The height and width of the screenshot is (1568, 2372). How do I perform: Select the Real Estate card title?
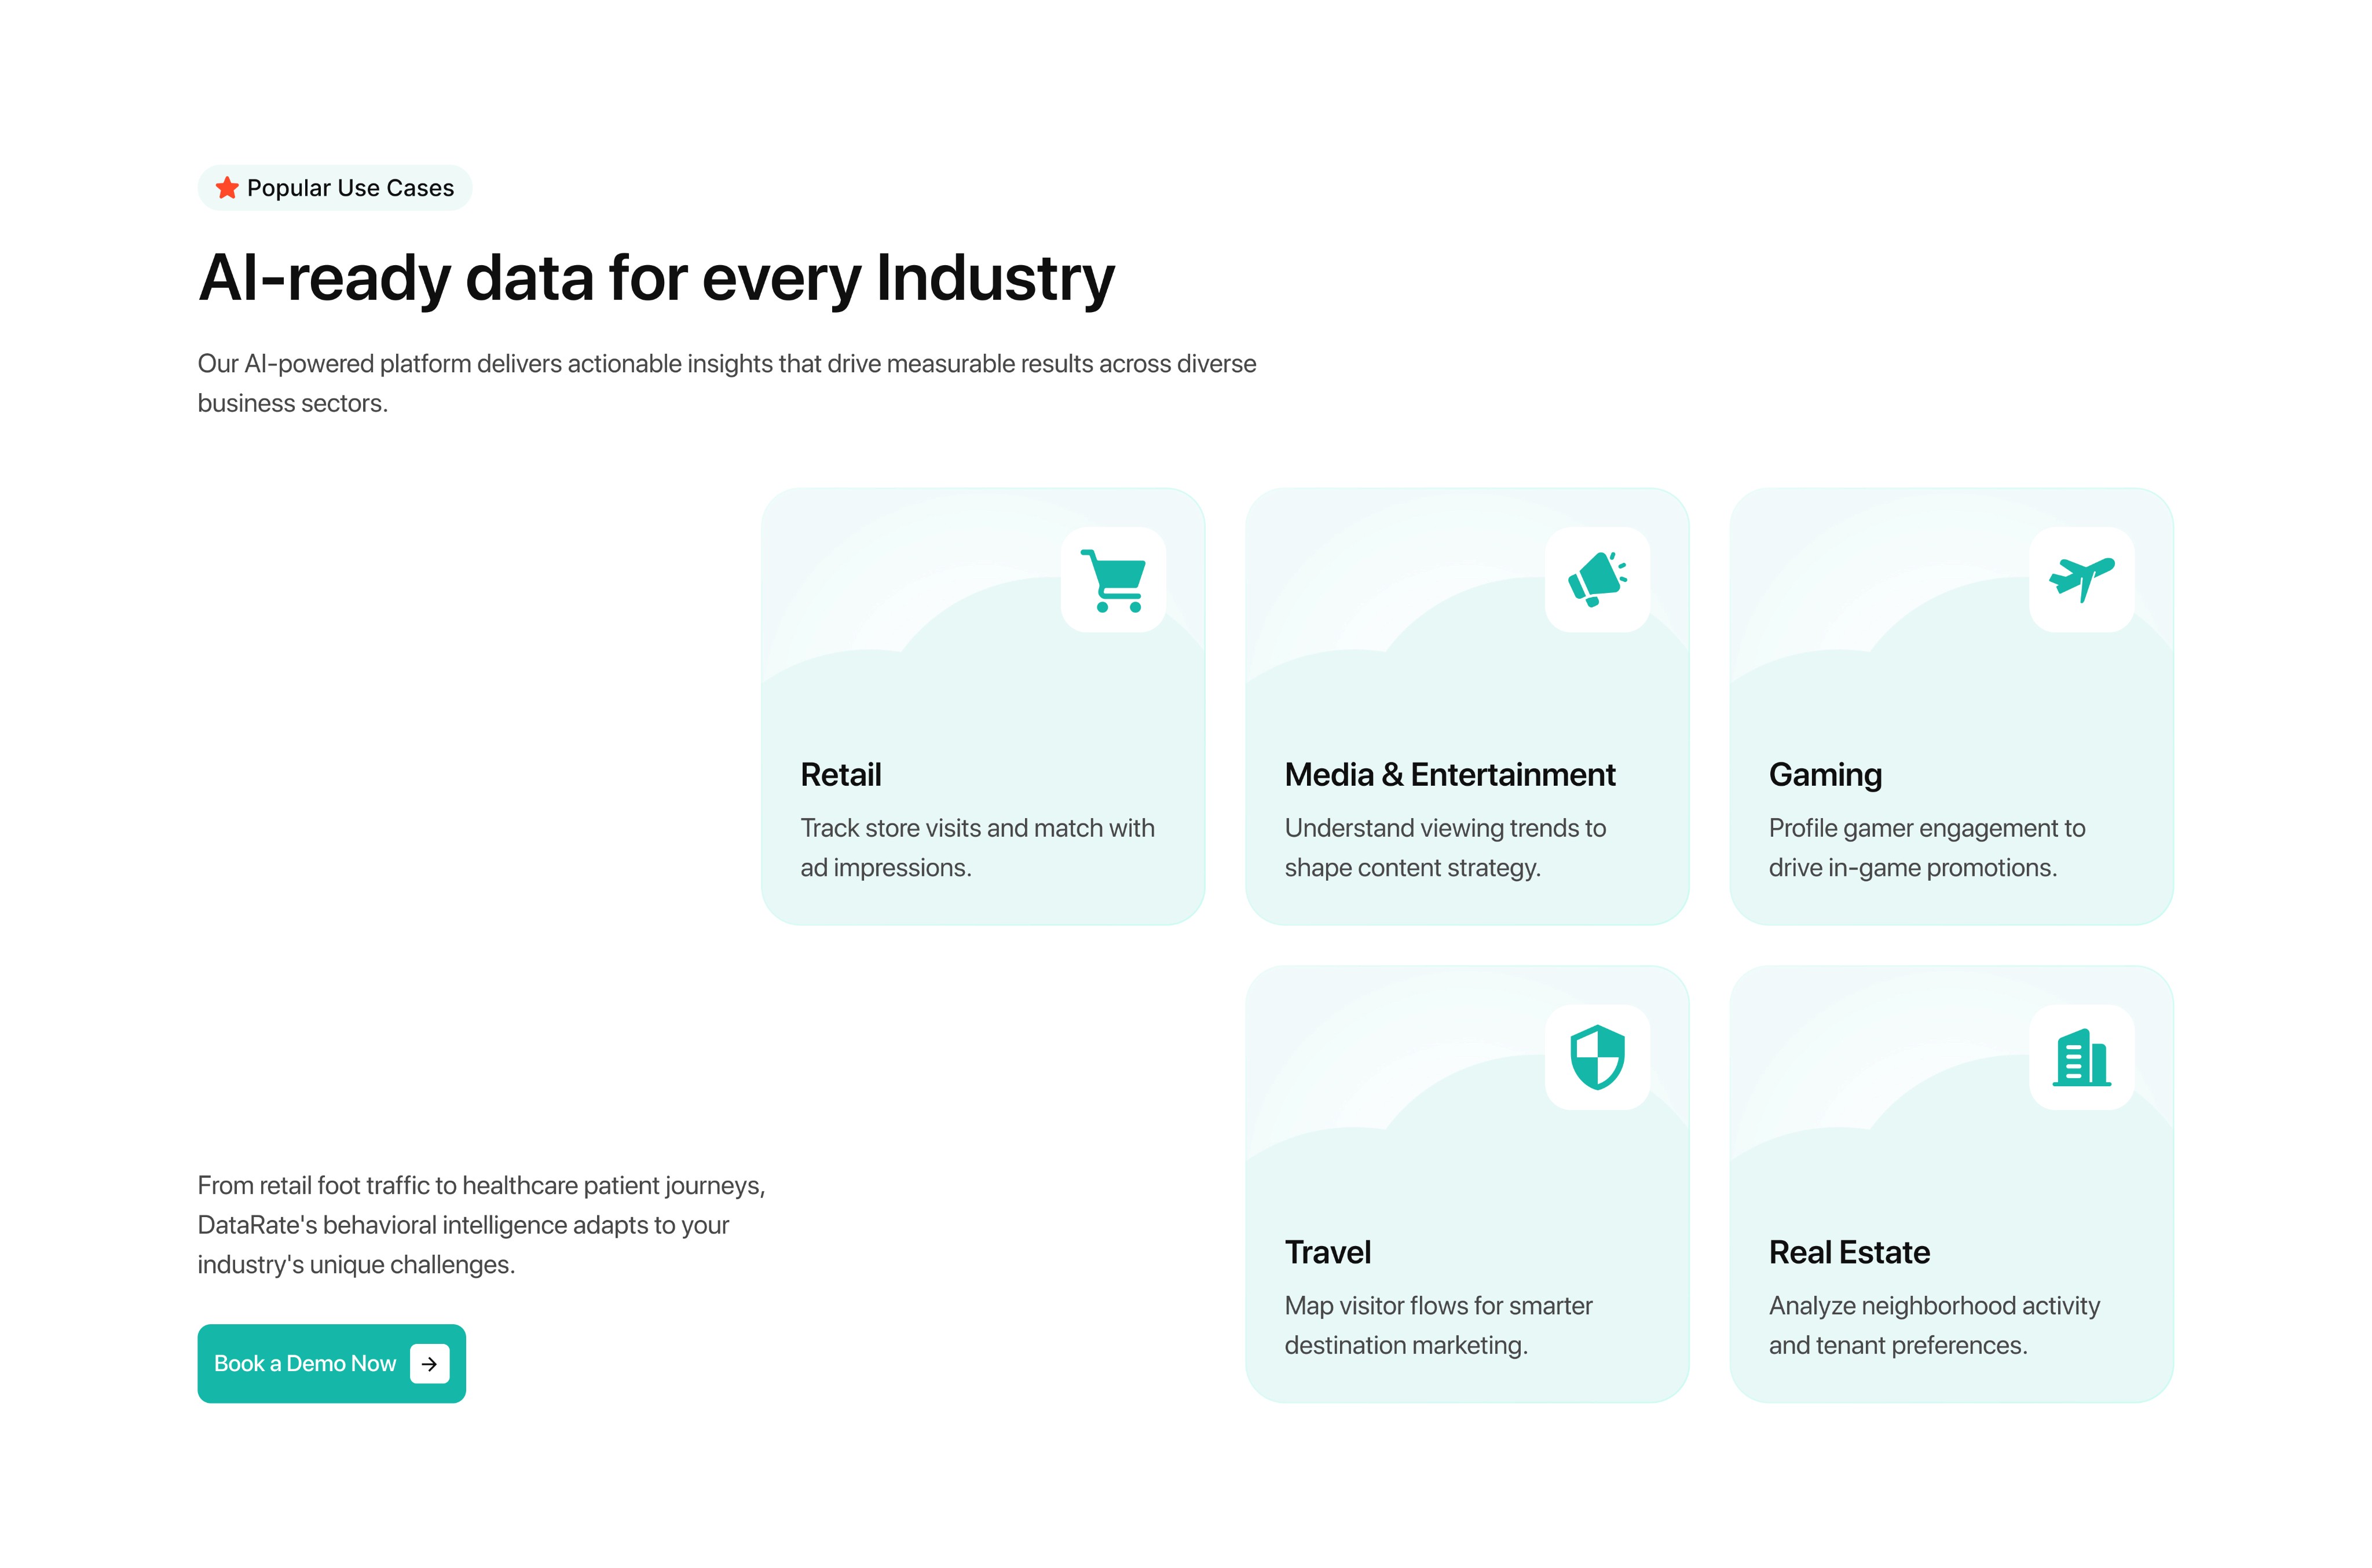(1849, 1252)
